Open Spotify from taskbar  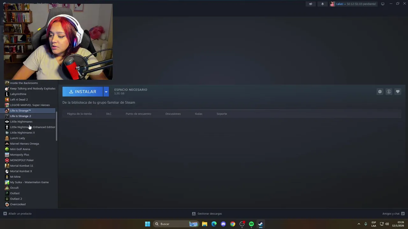(x=251, y=224)
